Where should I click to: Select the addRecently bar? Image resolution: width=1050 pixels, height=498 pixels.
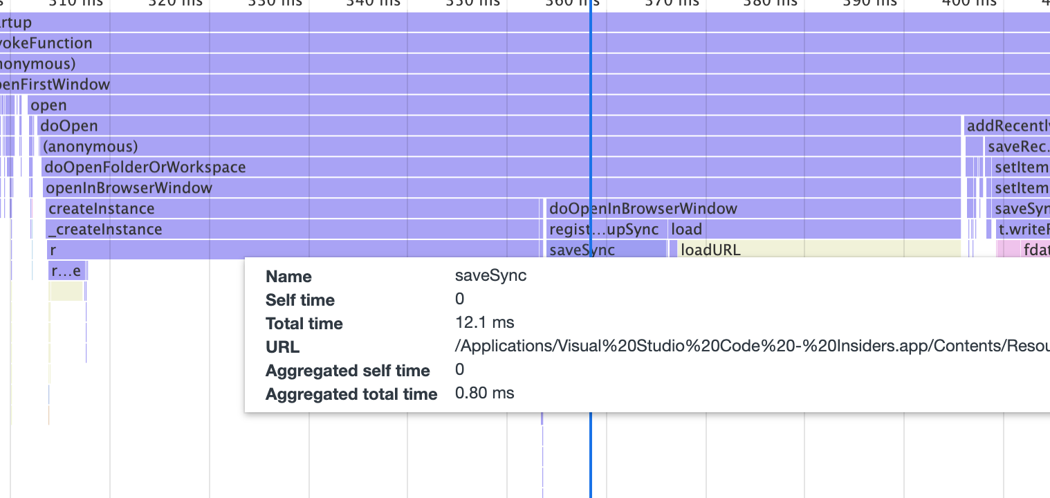coord(1007,126)
